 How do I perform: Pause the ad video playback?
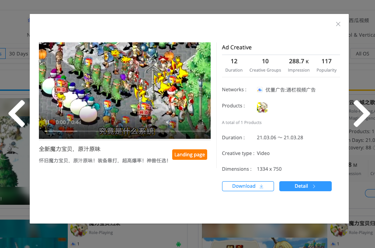point(47,122)
